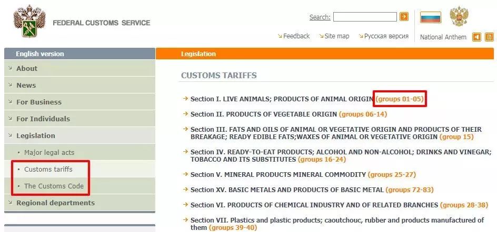The width and height of the screenshot is (497, 232).
Task: Open groups 01-05 link
Action: pos(400,99)
